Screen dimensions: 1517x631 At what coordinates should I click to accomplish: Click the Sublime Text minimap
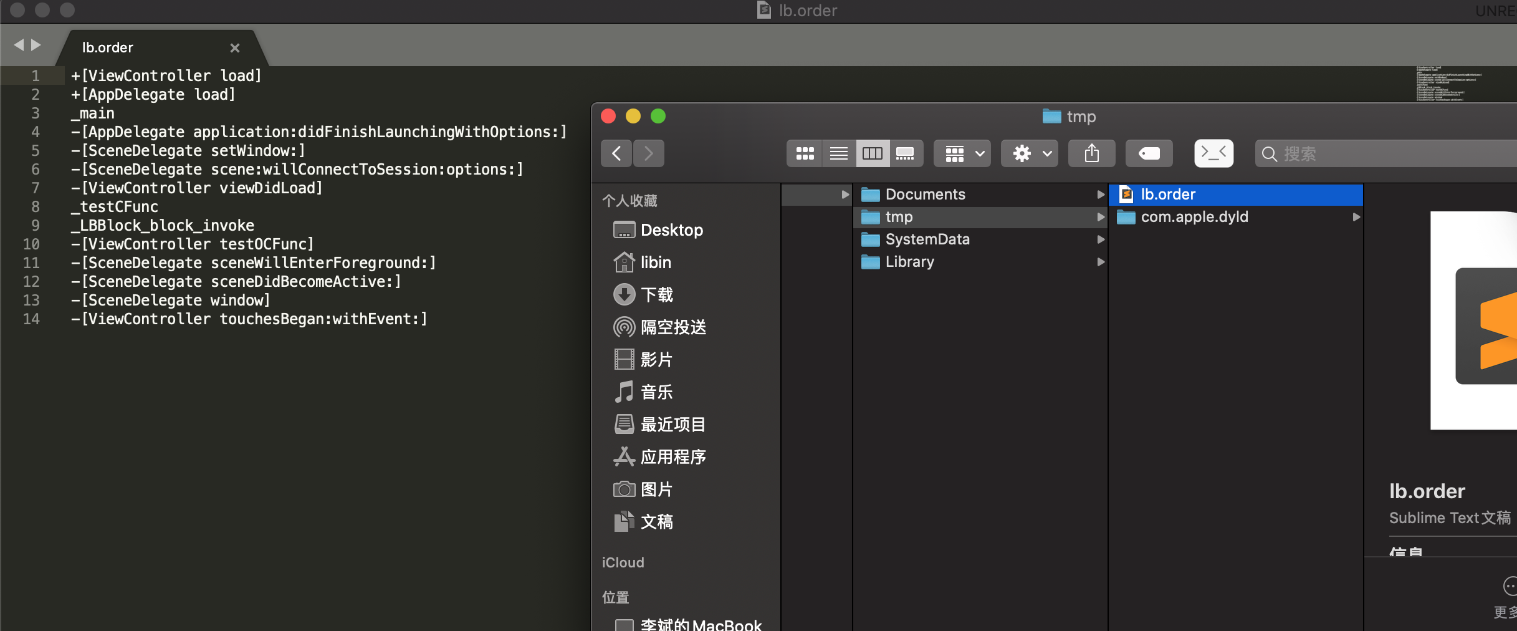(1451, 83)
